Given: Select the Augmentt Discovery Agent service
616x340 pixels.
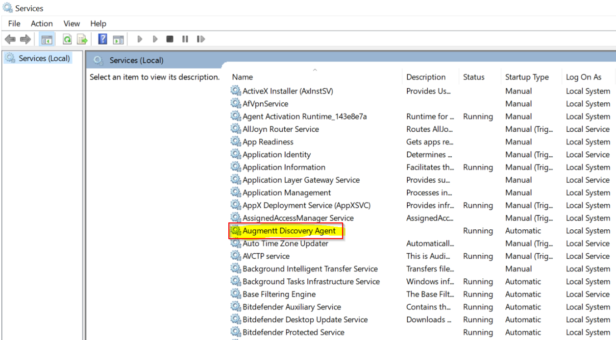Looking at the screenshot, I should point(289,231).
